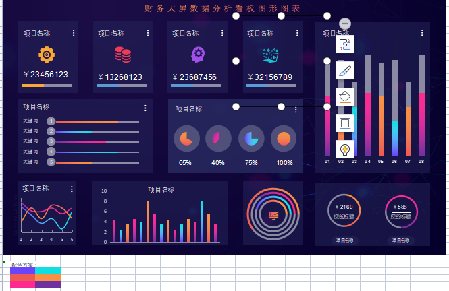The image size is (449, 291).
Task: Open the brush style tool in floating toolbar
Action: tap(344, 70)
